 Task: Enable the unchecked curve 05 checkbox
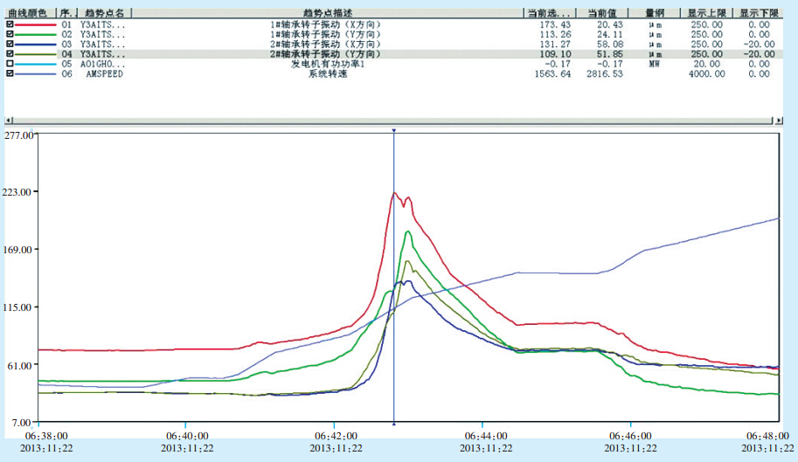click(10, 64)
